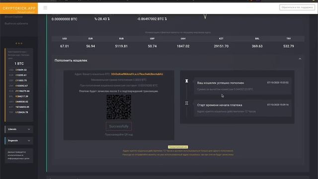Open Bitcoin Explorer sidebar item

click(x=13, y=17)
